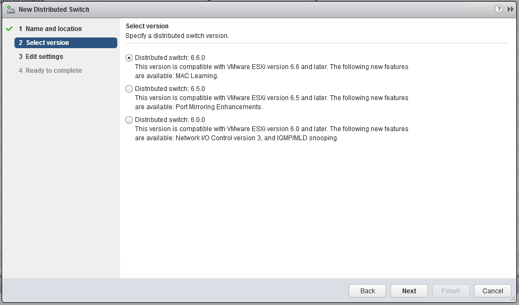Click the double-arrow minimize wizard icon

coord(510,9)
